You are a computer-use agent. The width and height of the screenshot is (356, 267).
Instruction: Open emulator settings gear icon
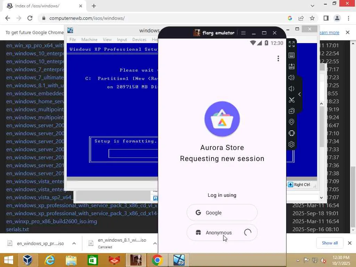tap(292, 144)
